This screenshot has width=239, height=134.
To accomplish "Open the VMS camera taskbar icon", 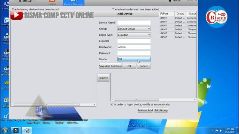I will coord(27,131).
